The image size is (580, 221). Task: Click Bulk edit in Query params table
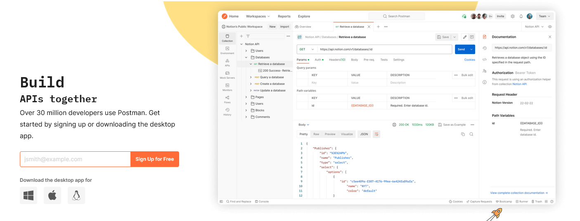click(467, 75)
